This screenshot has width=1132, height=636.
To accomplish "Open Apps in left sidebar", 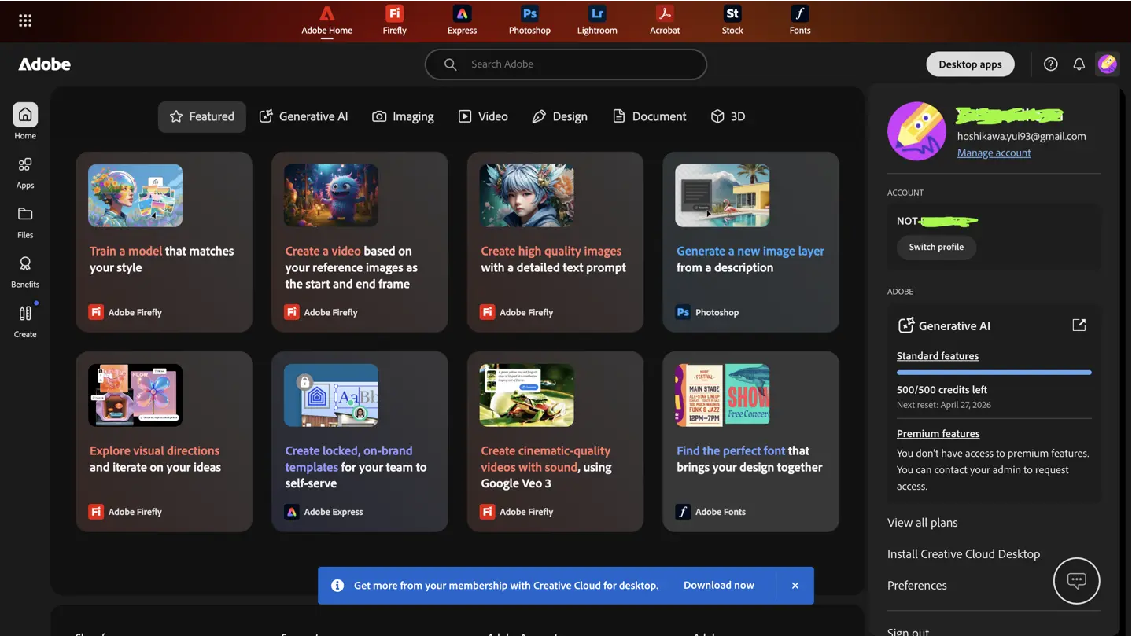I will point(25,173).
